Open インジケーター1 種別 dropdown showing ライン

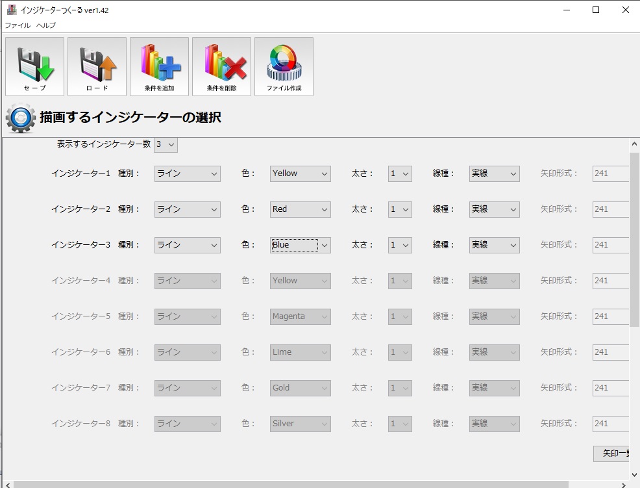click(x=188, y=173)
